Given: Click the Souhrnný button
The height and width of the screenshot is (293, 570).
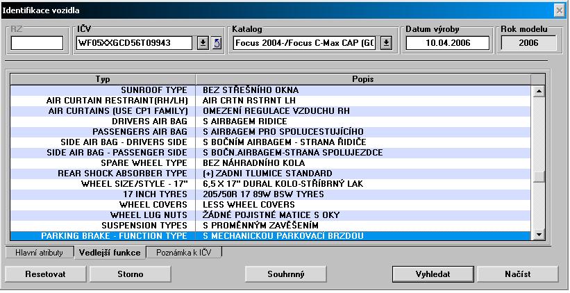Looking at the screenshot, I should (x=286, y=274).
